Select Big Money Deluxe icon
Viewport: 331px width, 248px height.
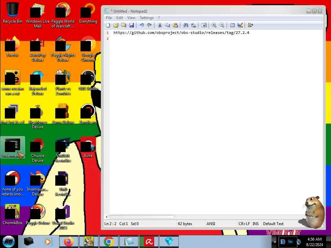pyautogui.click(x=37, y=116)
